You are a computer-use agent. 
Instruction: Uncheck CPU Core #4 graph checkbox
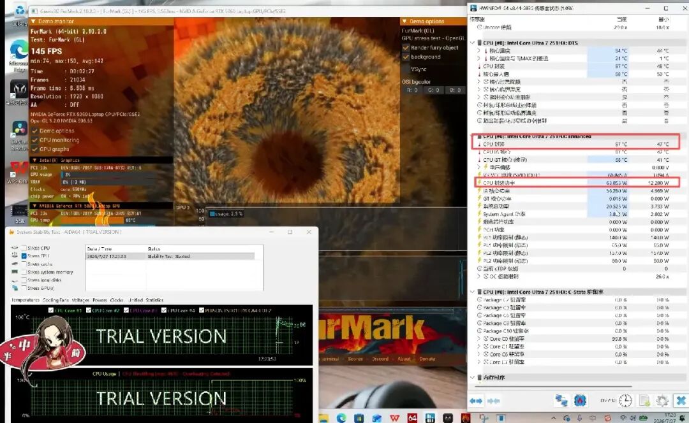164,310
